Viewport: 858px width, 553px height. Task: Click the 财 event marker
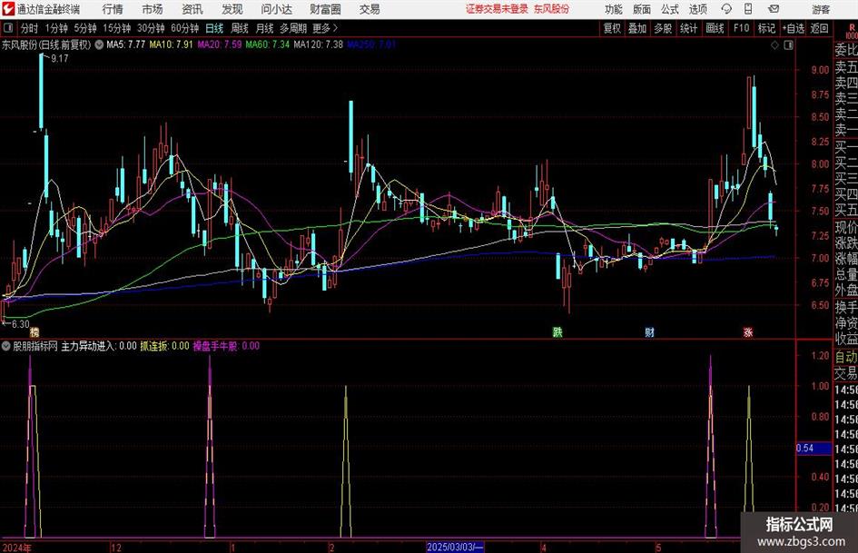coord(649,331)
